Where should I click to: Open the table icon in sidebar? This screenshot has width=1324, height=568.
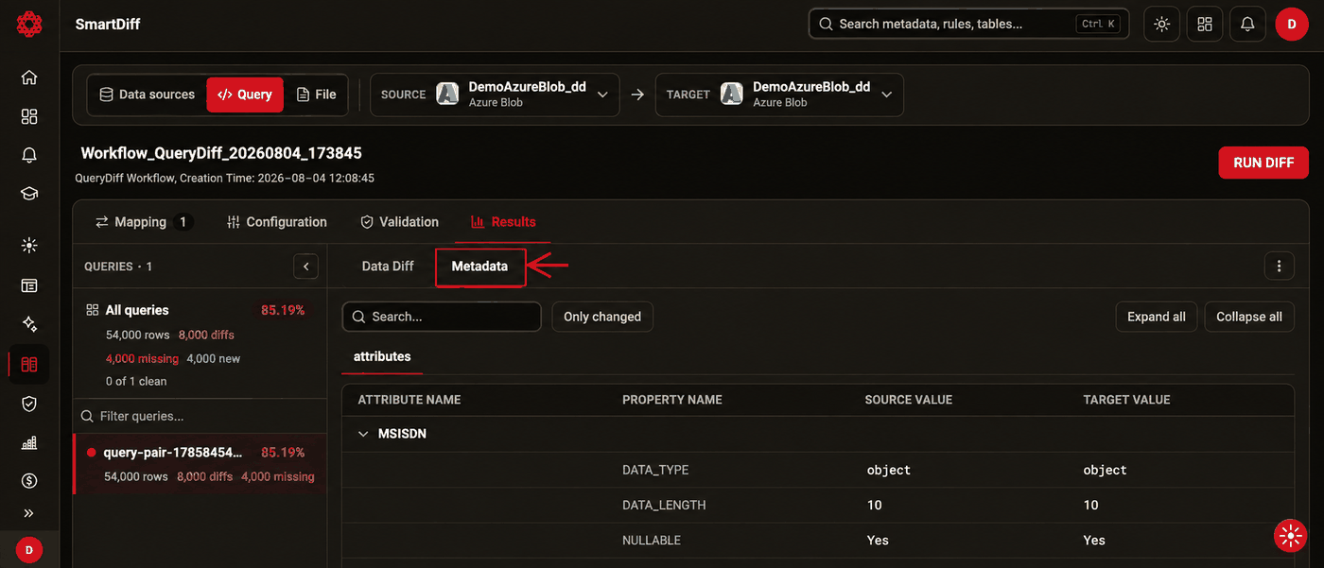29,285
